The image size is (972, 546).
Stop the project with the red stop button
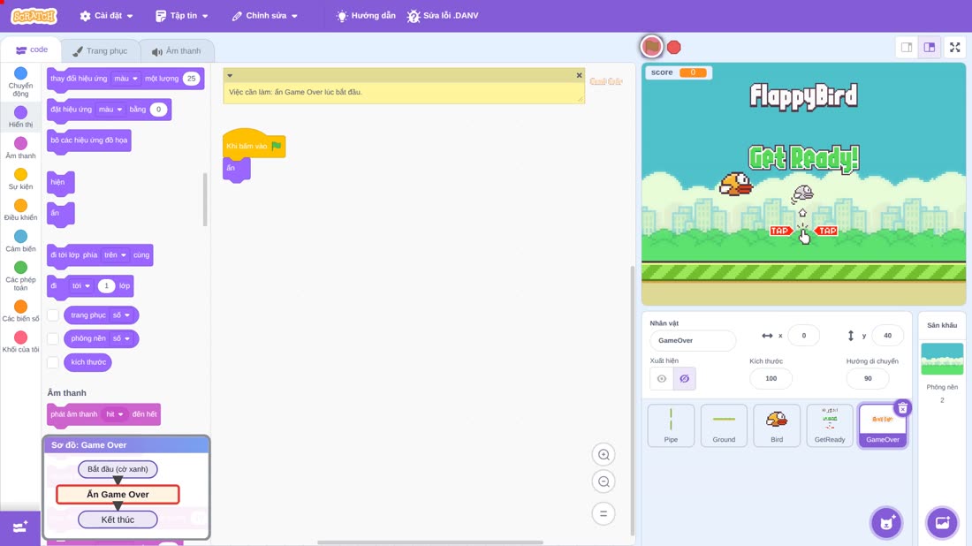(674, 47)
